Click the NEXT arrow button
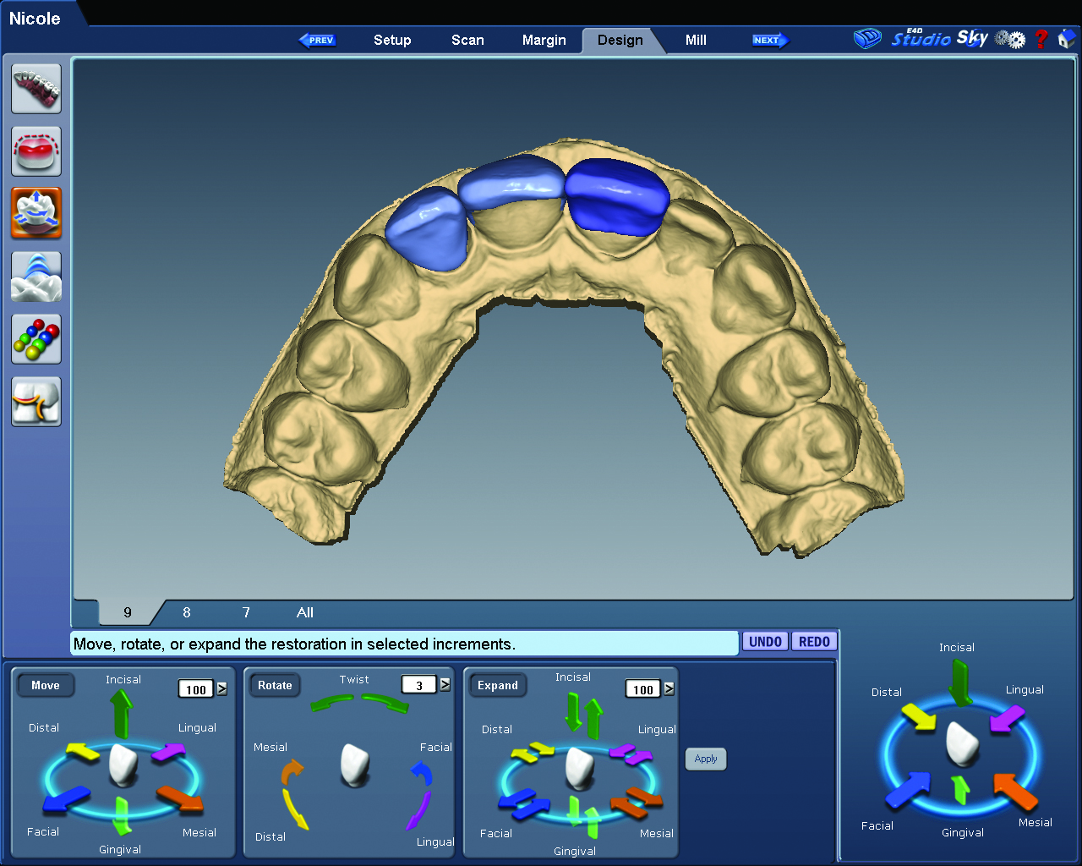 tap(769, 40)
